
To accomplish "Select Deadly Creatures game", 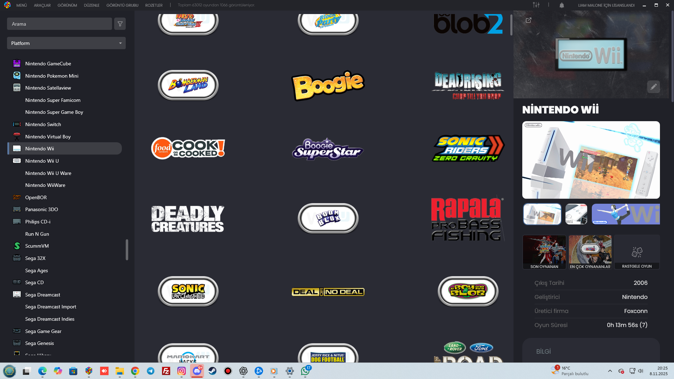I will [x=188, y=218].
